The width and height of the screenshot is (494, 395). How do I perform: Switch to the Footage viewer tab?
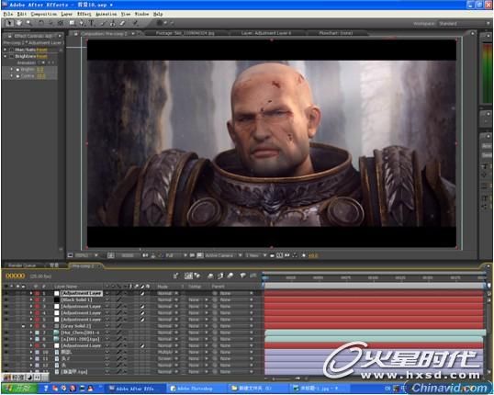coord(185,33)
